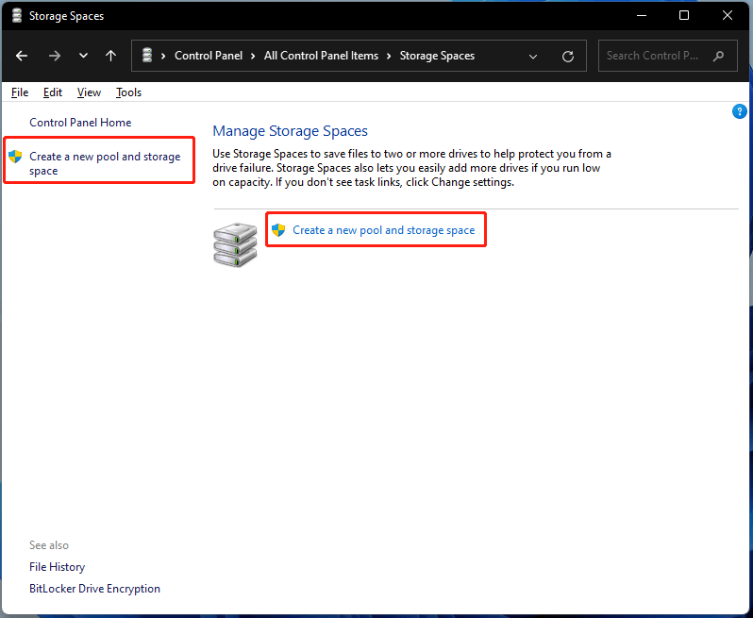
Task: Refresh the Storage Spaces page
Action: pos(568,57)
